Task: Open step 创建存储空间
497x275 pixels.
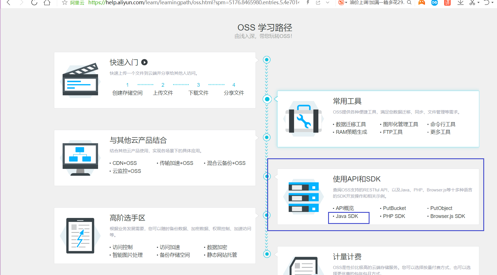Action: click(127, 93)
